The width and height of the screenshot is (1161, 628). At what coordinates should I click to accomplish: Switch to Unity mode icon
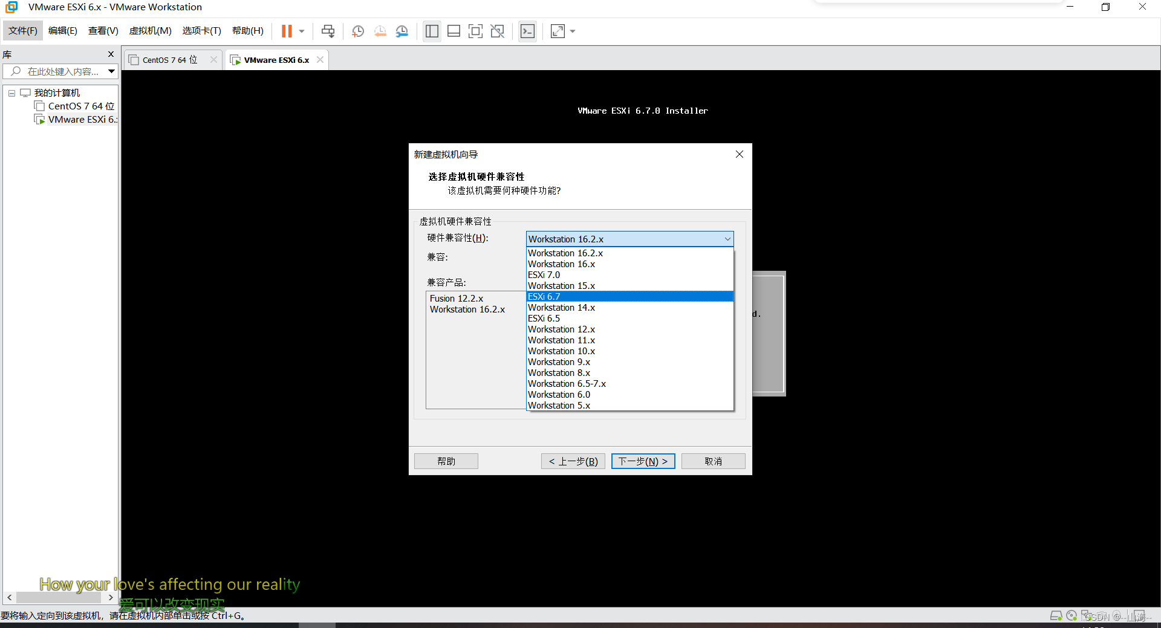click(497, 31)
